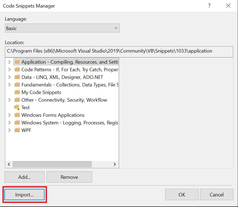The image size is (238, 207).
Task: Expand the Windows System folder node
Action: pos(10,123)
